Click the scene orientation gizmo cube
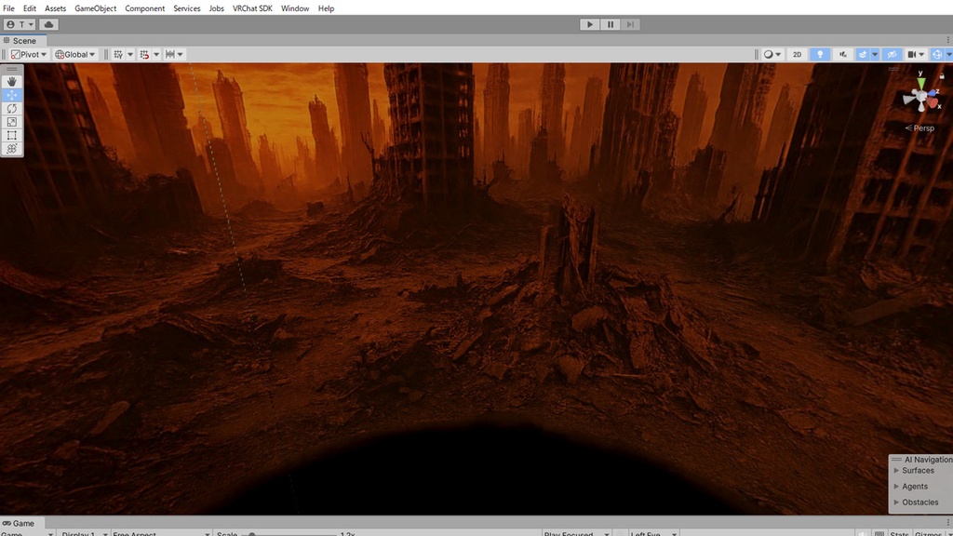 [x=920, y=97]
